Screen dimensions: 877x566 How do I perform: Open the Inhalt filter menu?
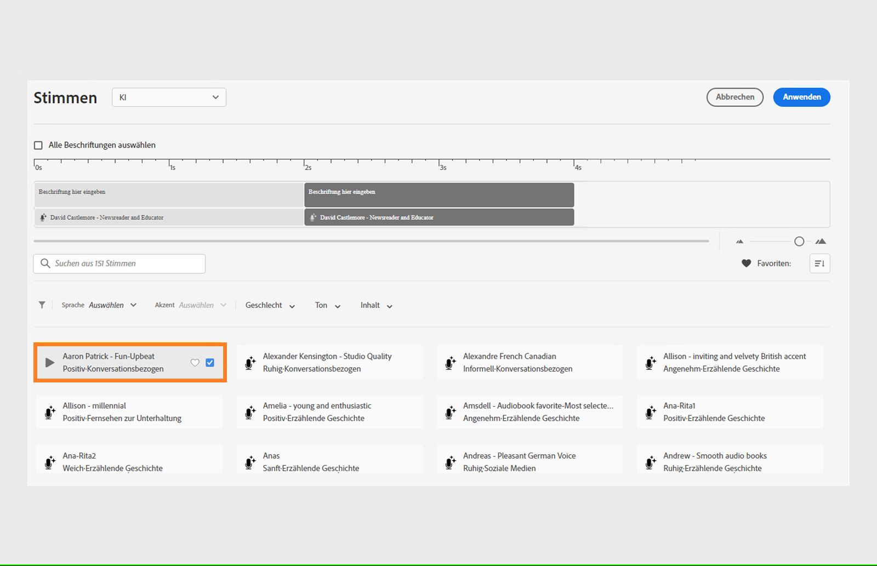click(x=376, y=305)
